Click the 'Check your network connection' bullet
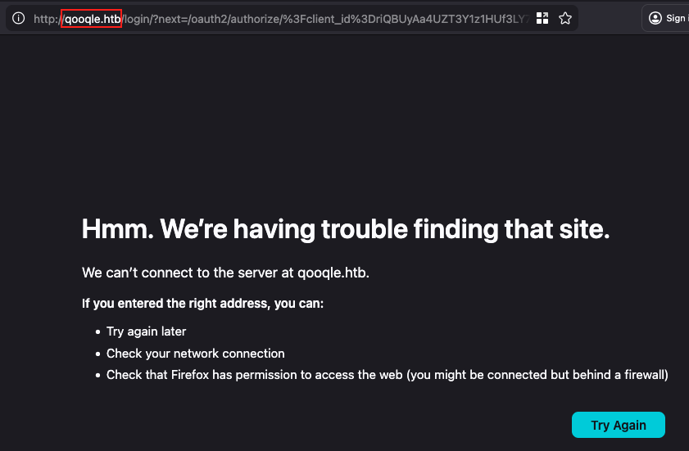The width and height of the screenshot is (689, 451). pyautogui.click(x=196, y=354)
